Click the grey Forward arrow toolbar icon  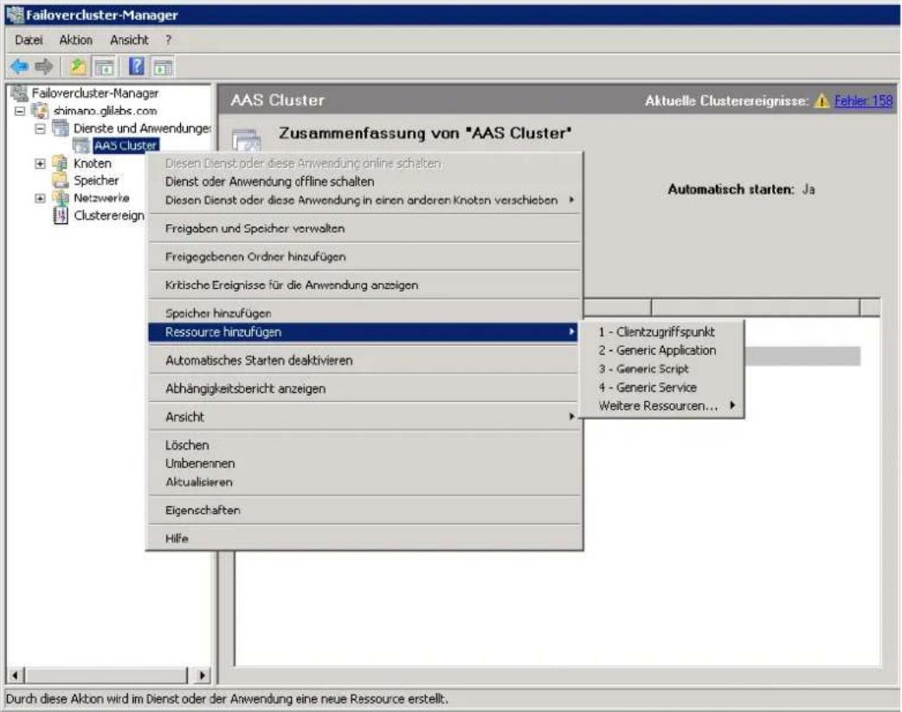coord(44,67)
